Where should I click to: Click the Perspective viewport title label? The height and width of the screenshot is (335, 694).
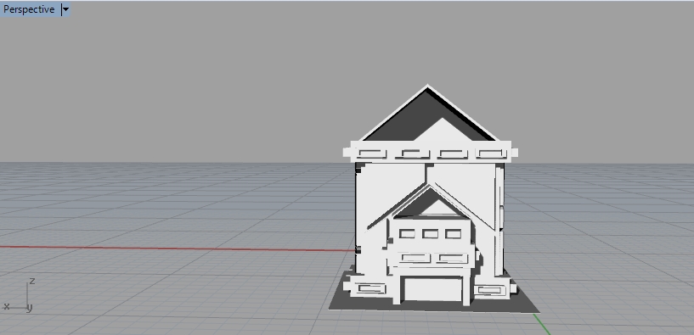29,9
